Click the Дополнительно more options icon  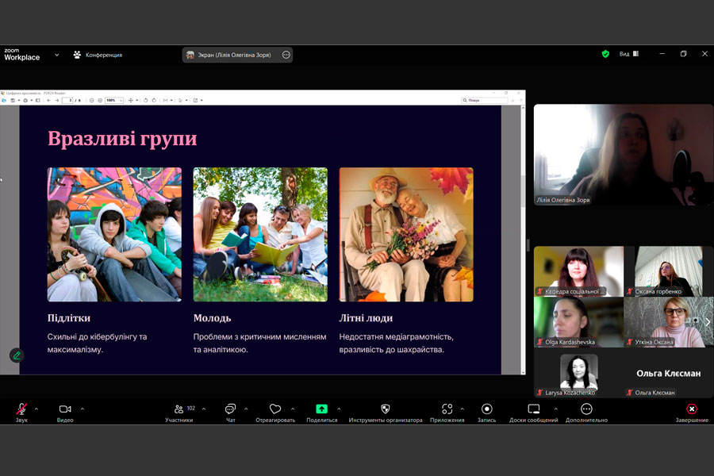586,409
